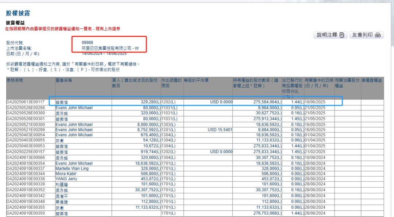Click the average price USD 15.5401
This screenshot has height=217, width=394.
pyautogui.click(x=220, y=130)
